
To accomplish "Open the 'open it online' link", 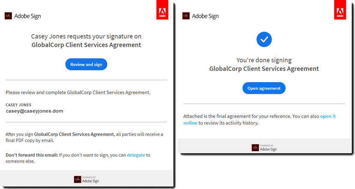I will tap(328, 116).
